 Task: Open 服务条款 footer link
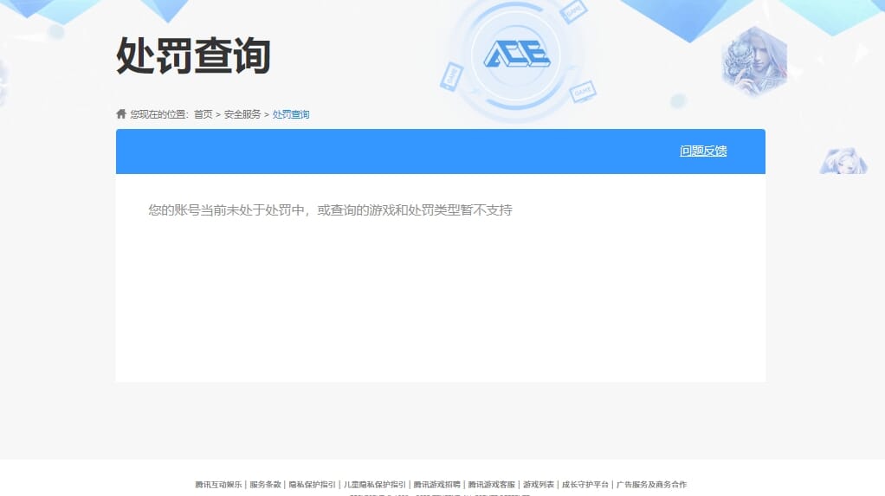265,484
